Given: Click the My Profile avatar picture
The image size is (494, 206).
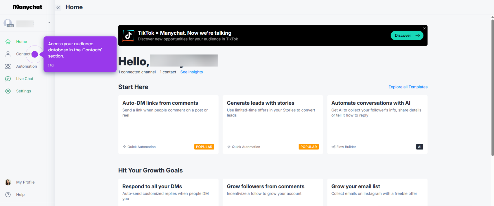Looking at the screenshot, I should [8, 182].
